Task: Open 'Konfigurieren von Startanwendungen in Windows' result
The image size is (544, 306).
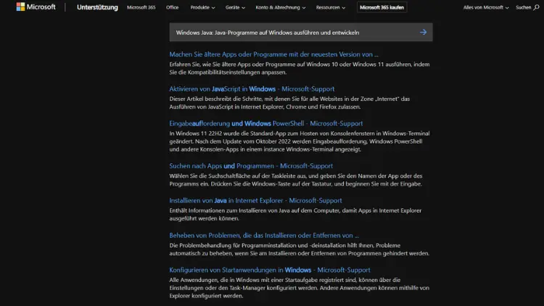Action: tap(270, 270)
